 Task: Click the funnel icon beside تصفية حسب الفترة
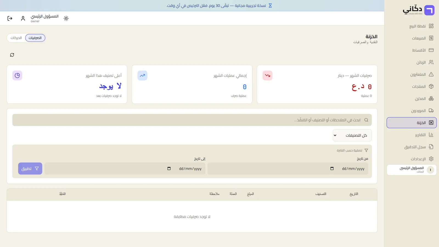(x=366, y=150)
